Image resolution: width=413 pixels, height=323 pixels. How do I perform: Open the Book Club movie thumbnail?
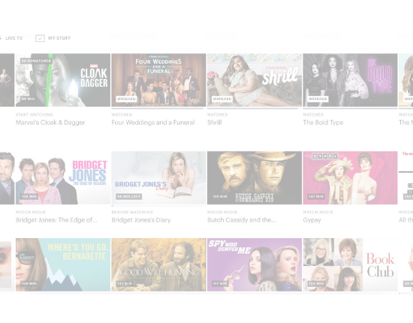point(350,264)
